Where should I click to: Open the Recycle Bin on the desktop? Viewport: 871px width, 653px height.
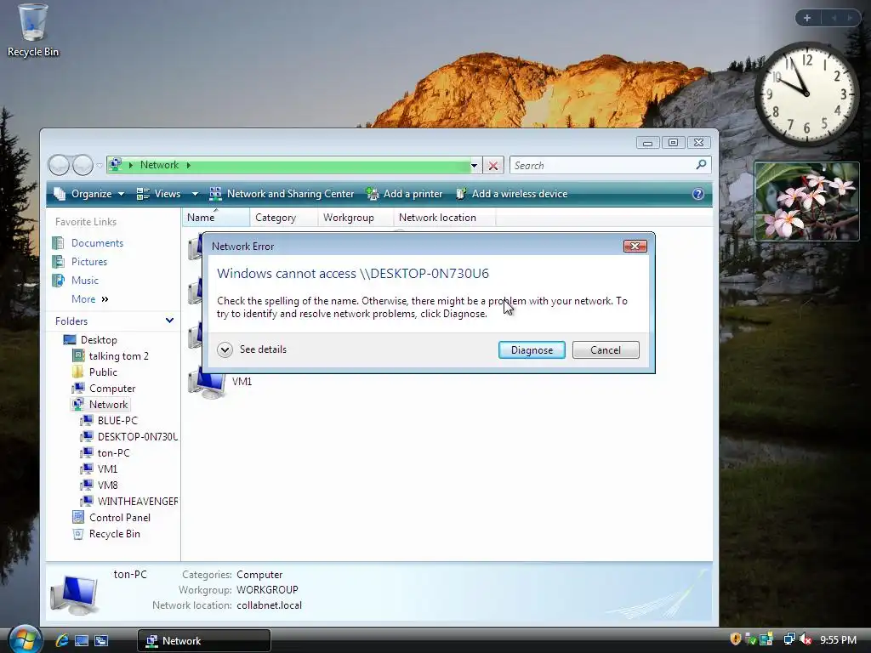pyautogui.click(x=32, y=31)
